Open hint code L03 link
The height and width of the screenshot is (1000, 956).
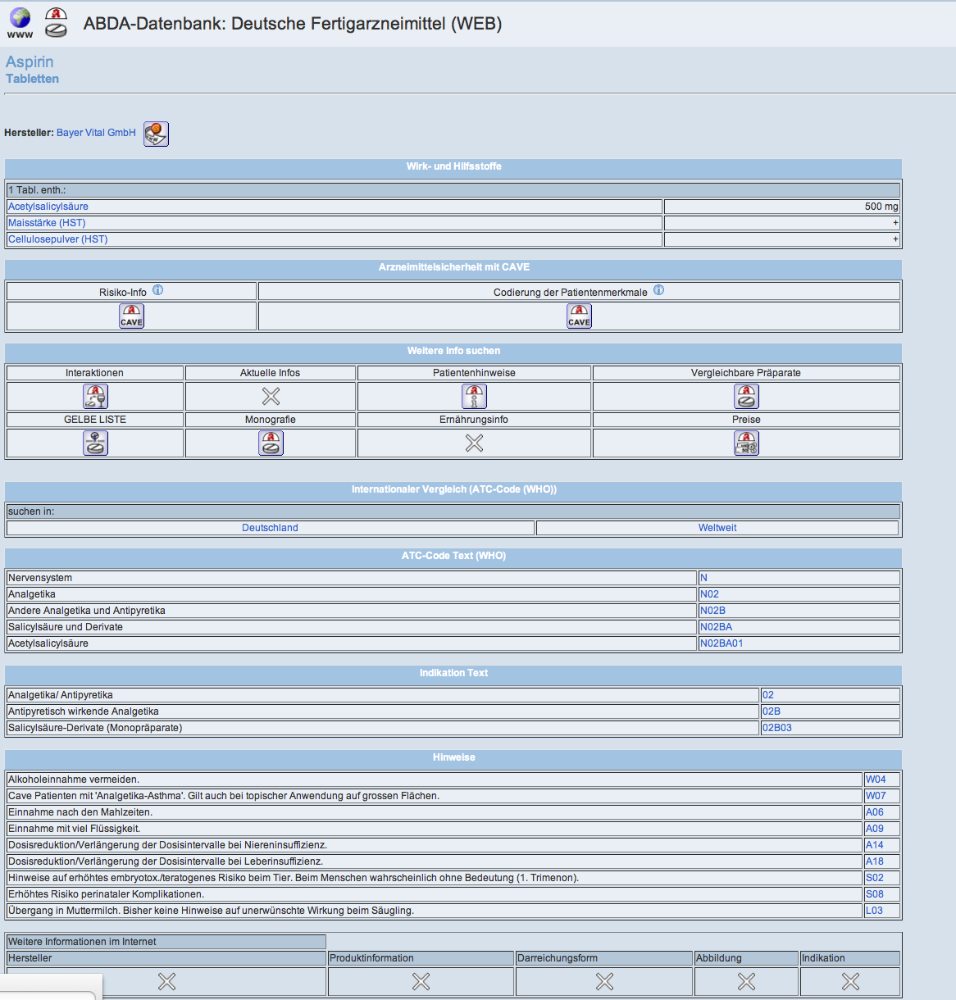pos(874,911)
